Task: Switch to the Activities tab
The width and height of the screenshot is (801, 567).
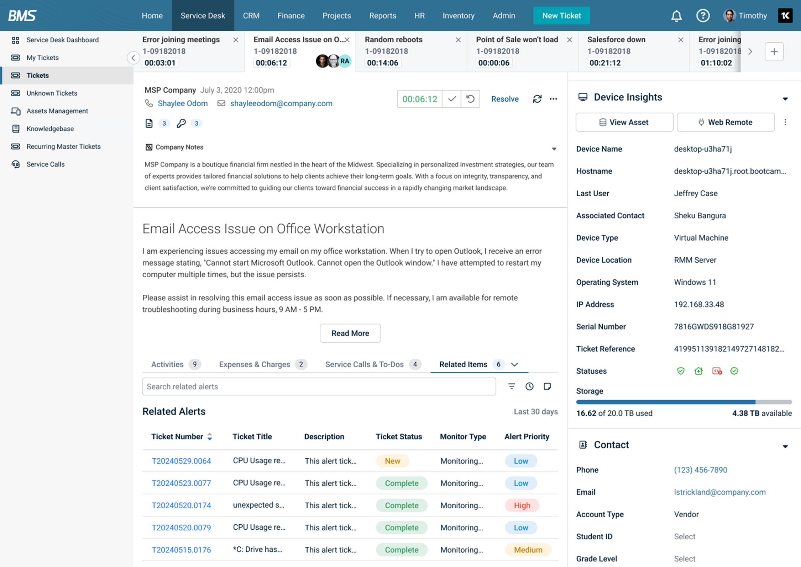Action: [x=167, y=364]
